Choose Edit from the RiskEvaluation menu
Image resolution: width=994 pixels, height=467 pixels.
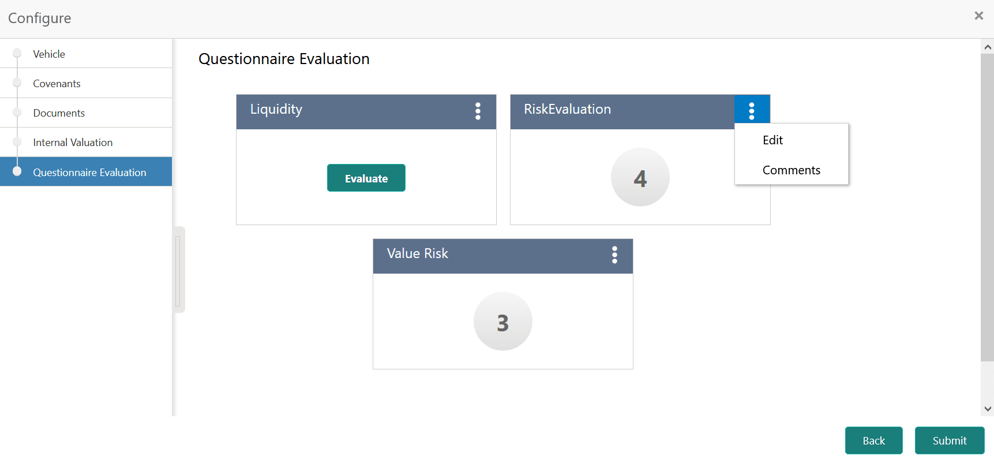click(772, 139)
